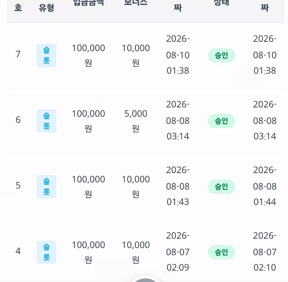Click the 승인 status badge in row 4
The height and width of the screenshot is (282, 288).
(221, 252)
